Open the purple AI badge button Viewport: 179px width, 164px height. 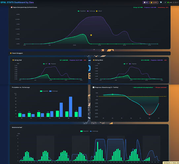coord(146,2)
